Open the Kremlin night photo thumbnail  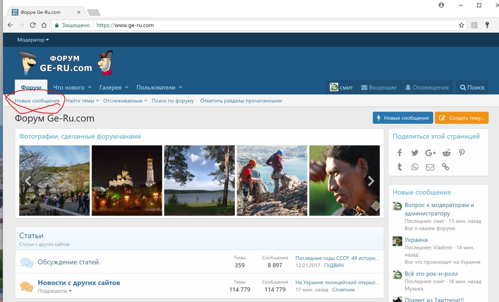coord(127,181)
